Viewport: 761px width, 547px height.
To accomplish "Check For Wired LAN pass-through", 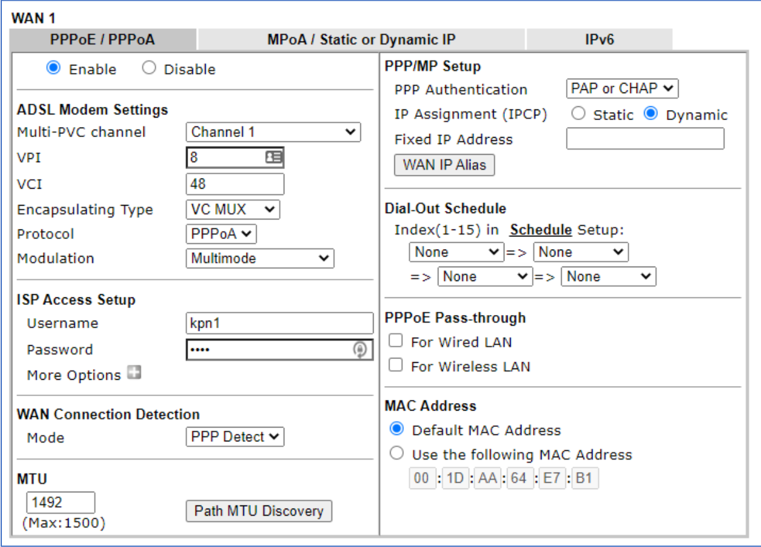I will coord(396,341).
